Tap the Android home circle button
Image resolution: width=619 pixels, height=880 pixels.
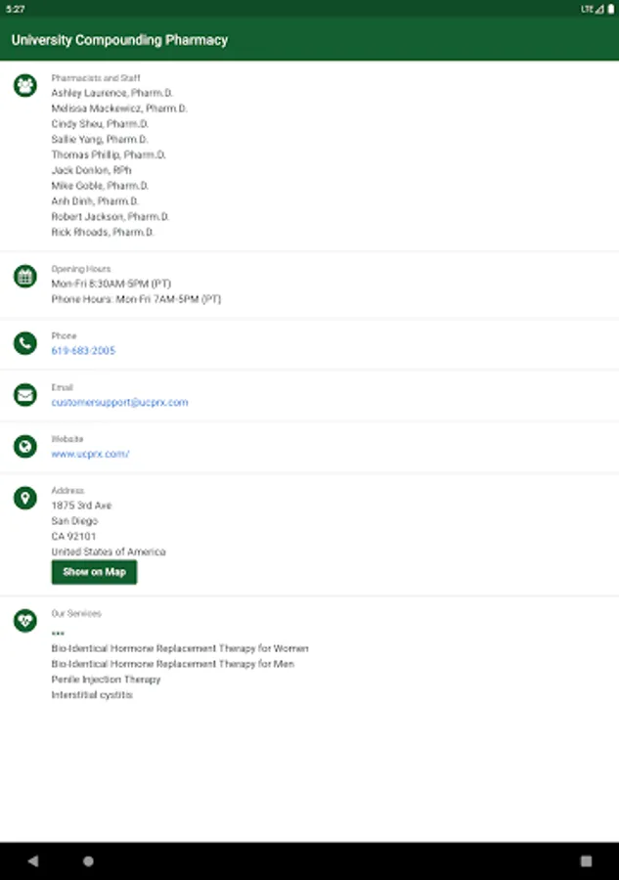tap(88, 860)
